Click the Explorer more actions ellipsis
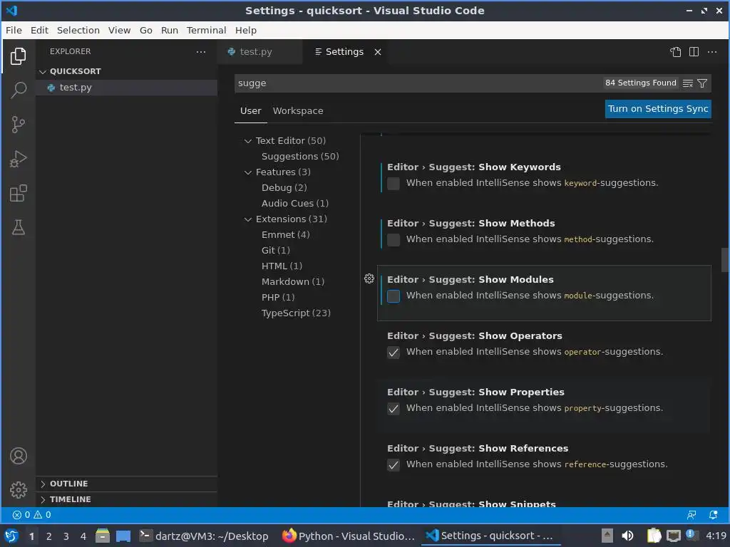Screen dimensions: 730x547 [200, 51]
